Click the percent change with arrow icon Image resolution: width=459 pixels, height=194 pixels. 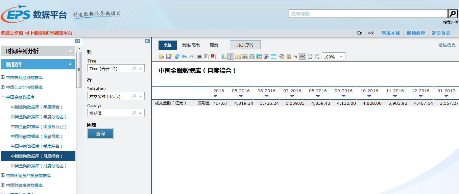pyautogui.click(x=282, y=56)
